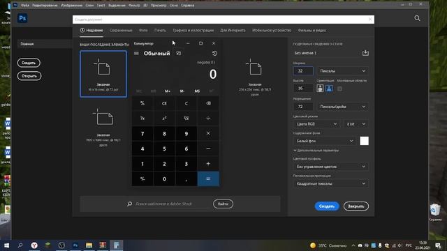
Task: Switch to the Мобильное устройство tab
Action: coord(272,30)
